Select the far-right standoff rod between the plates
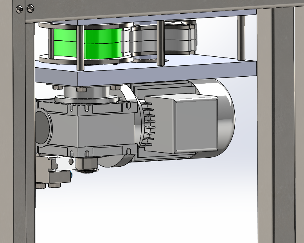Screen dimensions: 304x243 pos(241,38)
